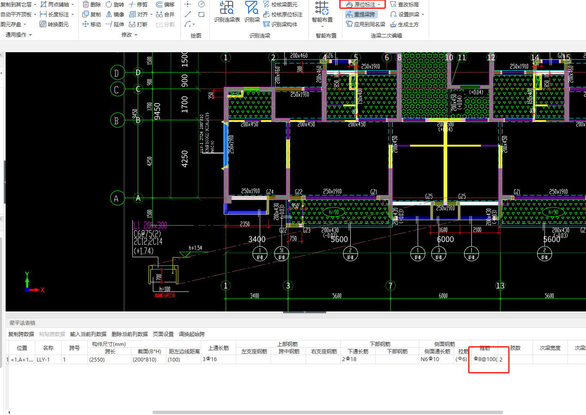Pick the 延伸 (Extend) tool
This screenshot has height=415, width=586.
tap(115, 24)
